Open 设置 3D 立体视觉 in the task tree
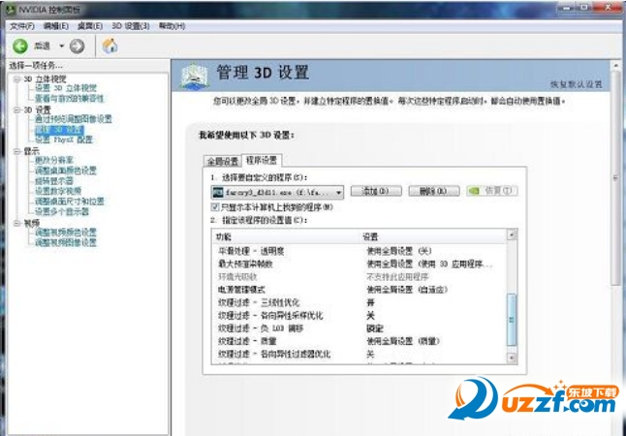Viewport: 626px width, 436px height. pyautogui.click(x=66, y=88)
